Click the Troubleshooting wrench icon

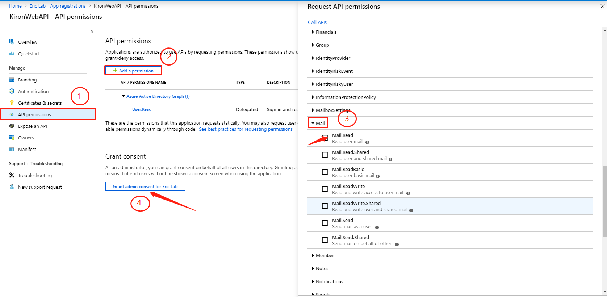click(x=12, y=175)
